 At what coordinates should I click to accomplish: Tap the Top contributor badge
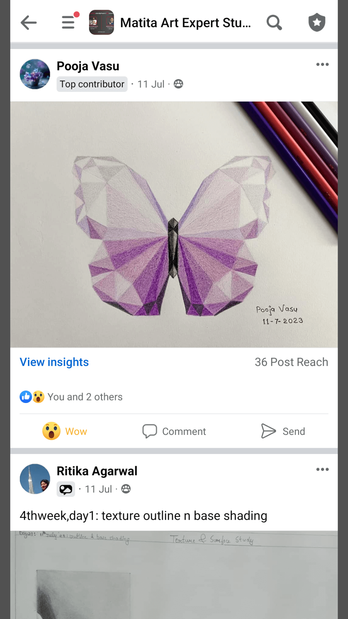(x=92, y=84)
